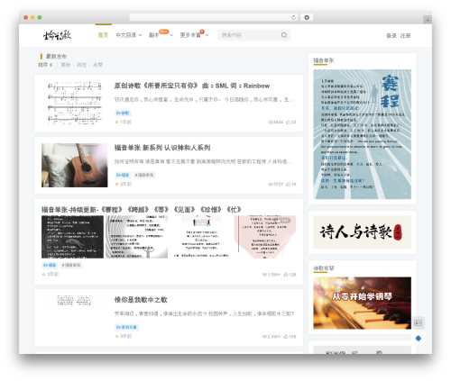Open the sheet music thumbnail of the Rainbow post
The height and width of the screenshot is (381, 451).
click(75, 103)
